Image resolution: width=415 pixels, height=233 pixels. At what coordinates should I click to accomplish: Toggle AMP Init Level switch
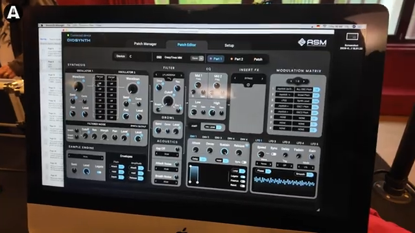[219, 128]
